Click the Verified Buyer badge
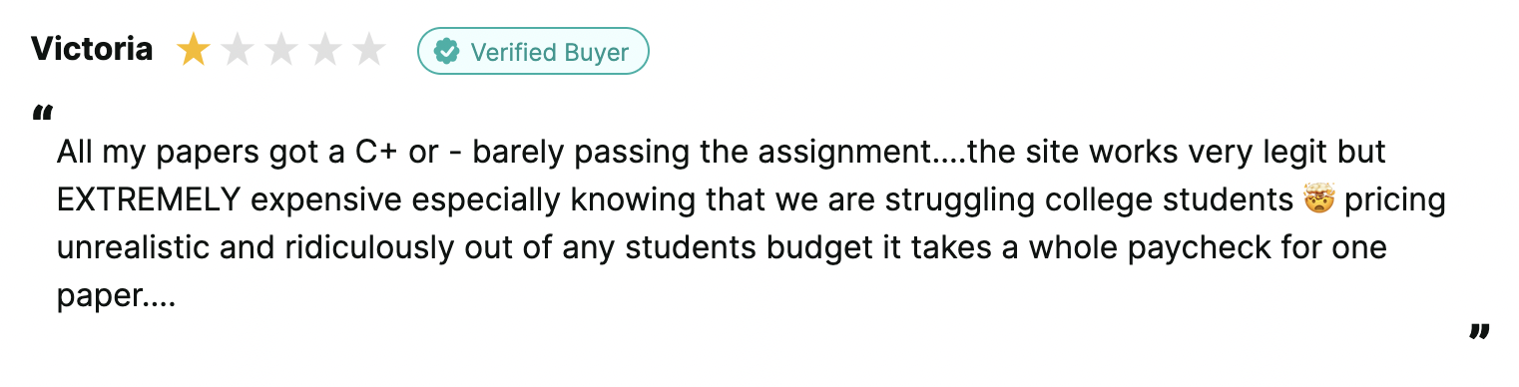Screen dimensions: 1519x387 [533, 51]
